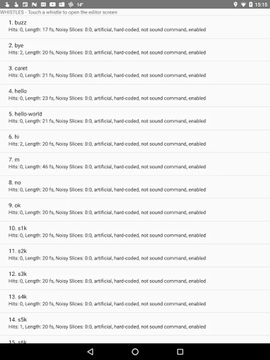Open the s1k whistle editor
Screen dimensions: 270x360
point(135,232)
